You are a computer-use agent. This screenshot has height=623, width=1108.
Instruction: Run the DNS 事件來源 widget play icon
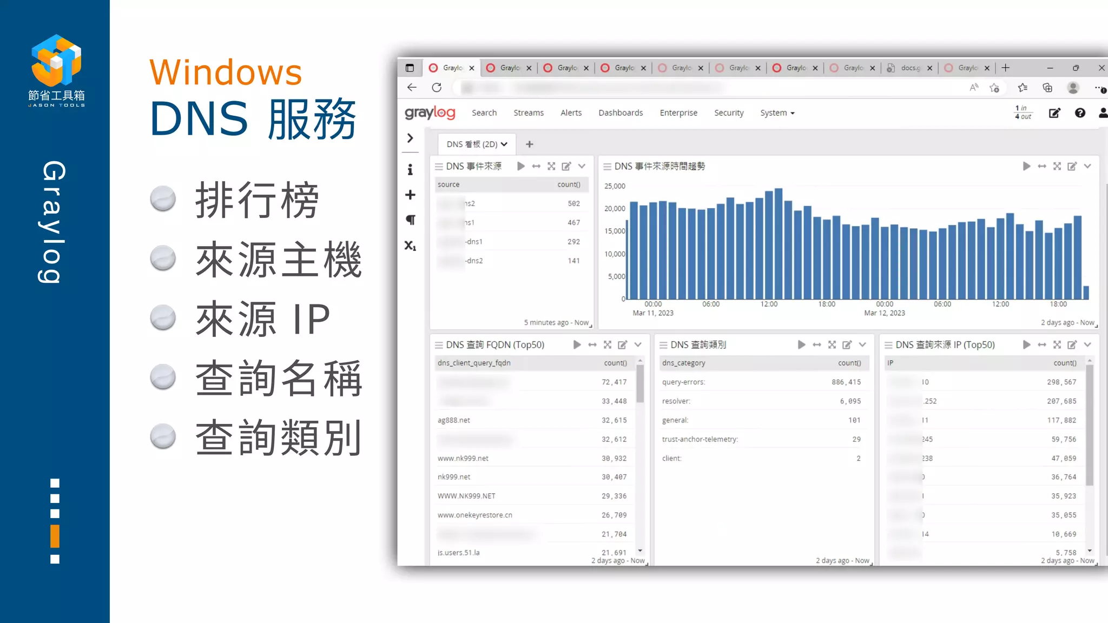point(520,166)
